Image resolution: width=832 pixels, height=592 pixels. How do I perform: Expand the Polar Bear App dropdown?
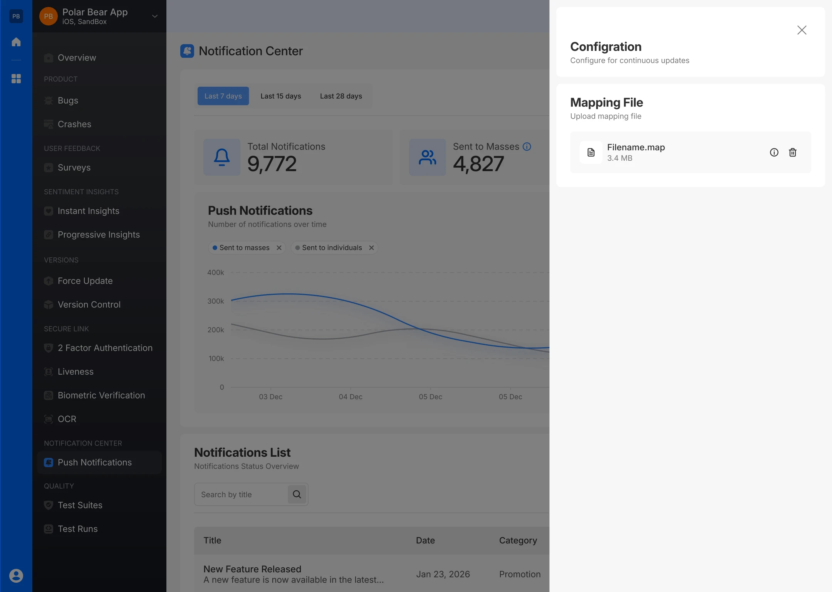click(155, 16)
